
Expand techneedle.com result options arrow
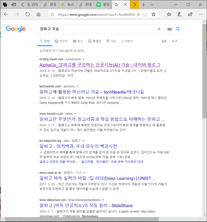pyautogui.click(x=77, y=87)
